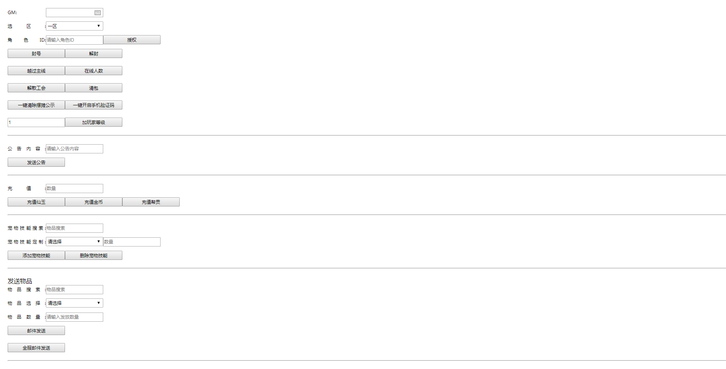The width and height of the screenshot is (726, 369).
Task: Click the 全服邮件发送 button
Action: [36, 348]
